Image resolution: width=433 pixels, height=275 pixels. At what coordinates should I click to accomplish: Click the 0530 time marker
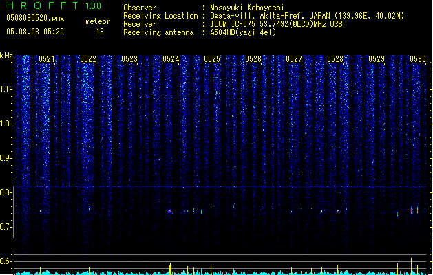pos(418,59)
